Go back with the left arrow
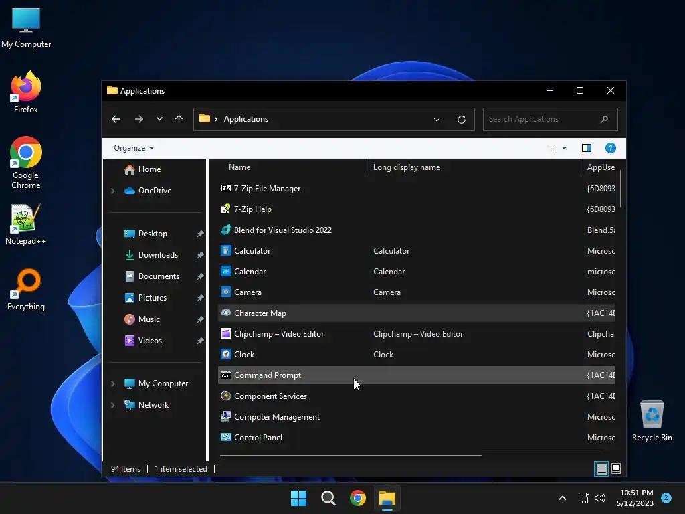 (116, 119)
